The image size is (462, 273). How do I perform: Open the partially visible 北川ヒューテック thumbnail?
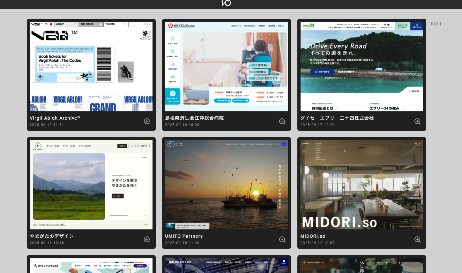click(x=91, y=266)
